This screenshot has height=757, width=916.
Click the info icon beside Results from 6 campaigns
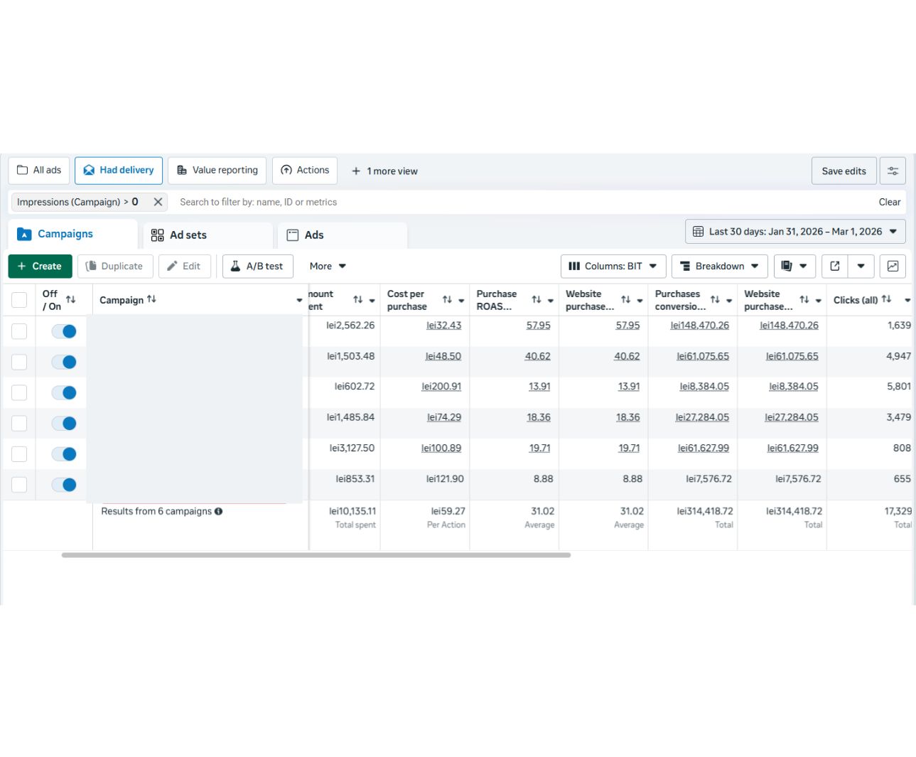pos(218,511)
